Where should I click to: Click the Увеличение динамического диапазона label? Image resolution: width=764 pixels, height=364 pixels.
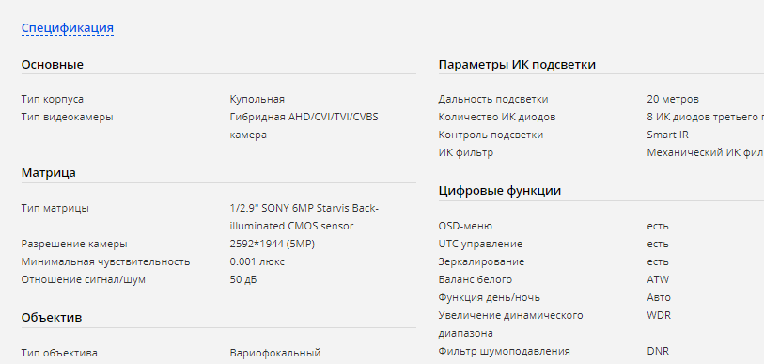pos(510,324)
